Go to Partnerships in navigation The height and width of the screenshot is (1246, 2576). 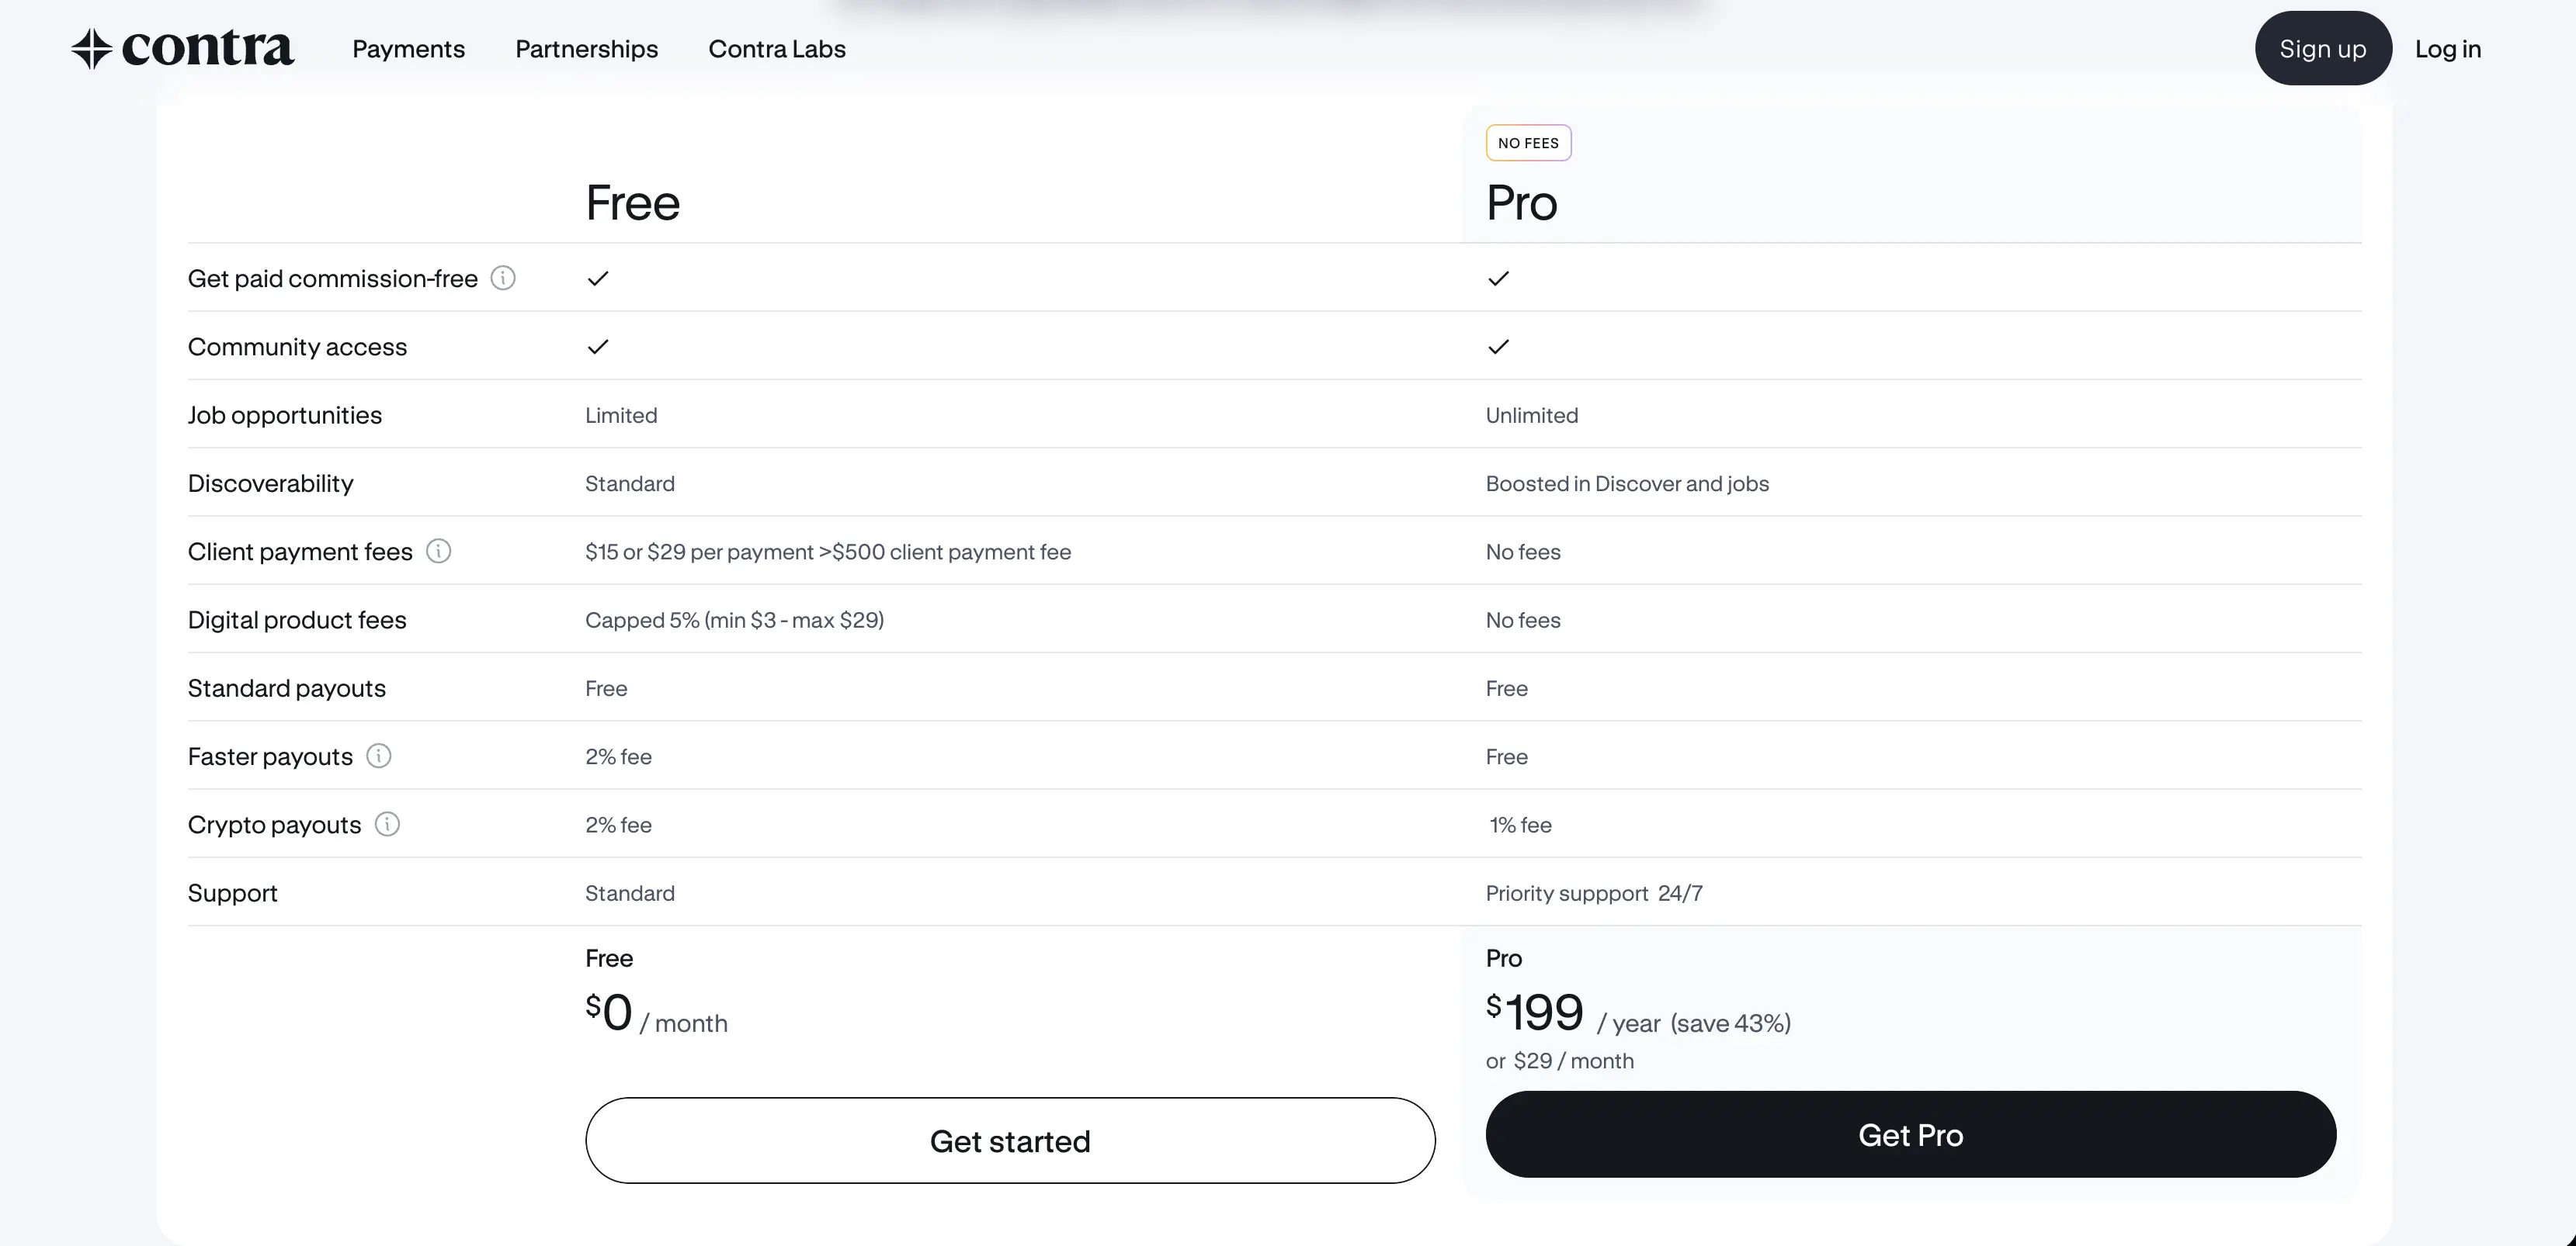[586, 48]
